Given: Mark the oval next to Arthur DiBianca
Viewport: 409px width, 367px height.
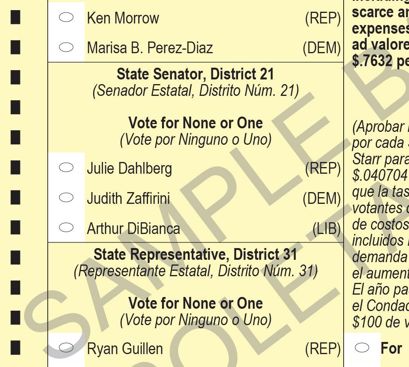Looking at the screenshot, I should pos(66,227).
